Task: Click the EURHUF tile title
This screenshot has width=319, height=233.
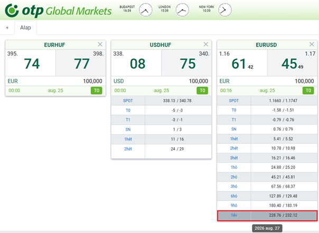Action: 54,45
